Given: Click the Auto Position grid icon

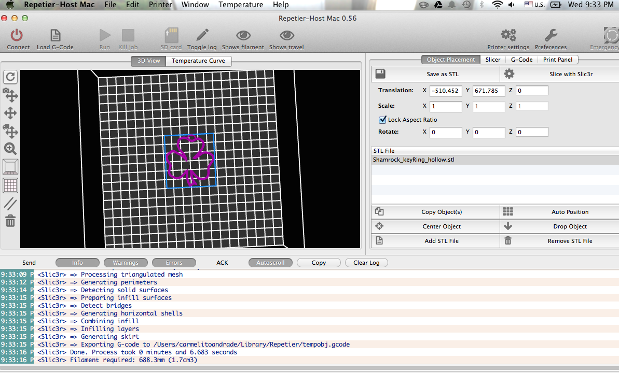Looking at the screenshot, I should click(x=508, y=212).
